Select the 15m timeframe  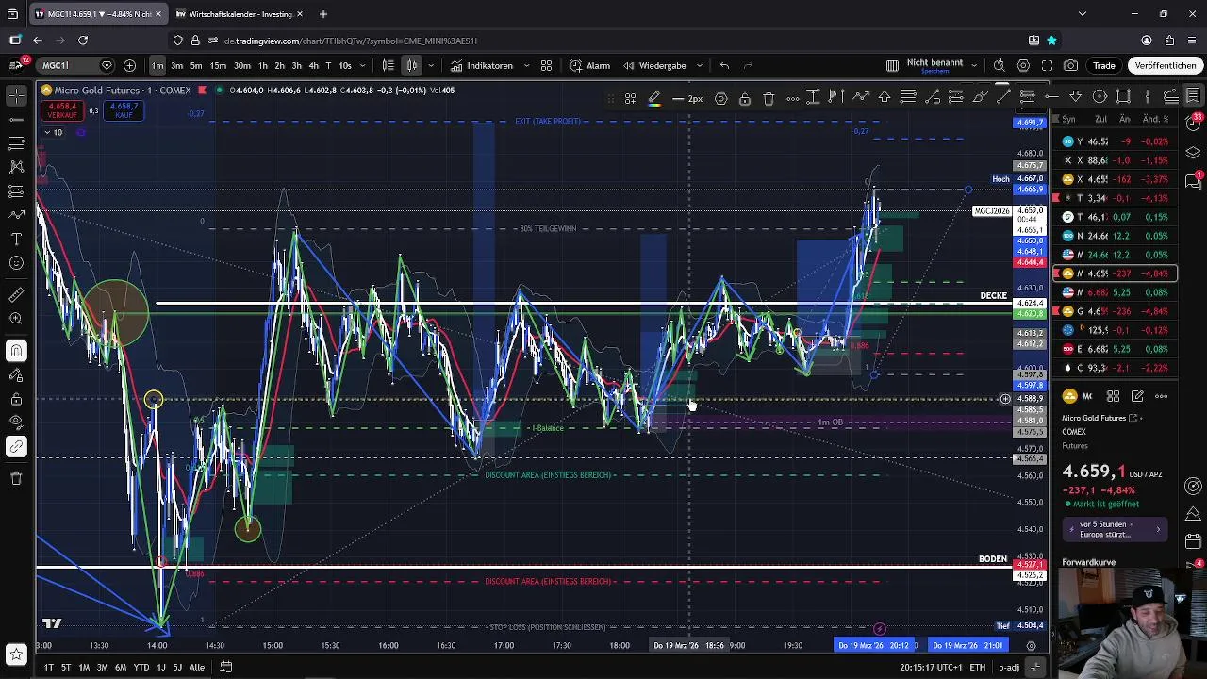click(x=218, y=65)
